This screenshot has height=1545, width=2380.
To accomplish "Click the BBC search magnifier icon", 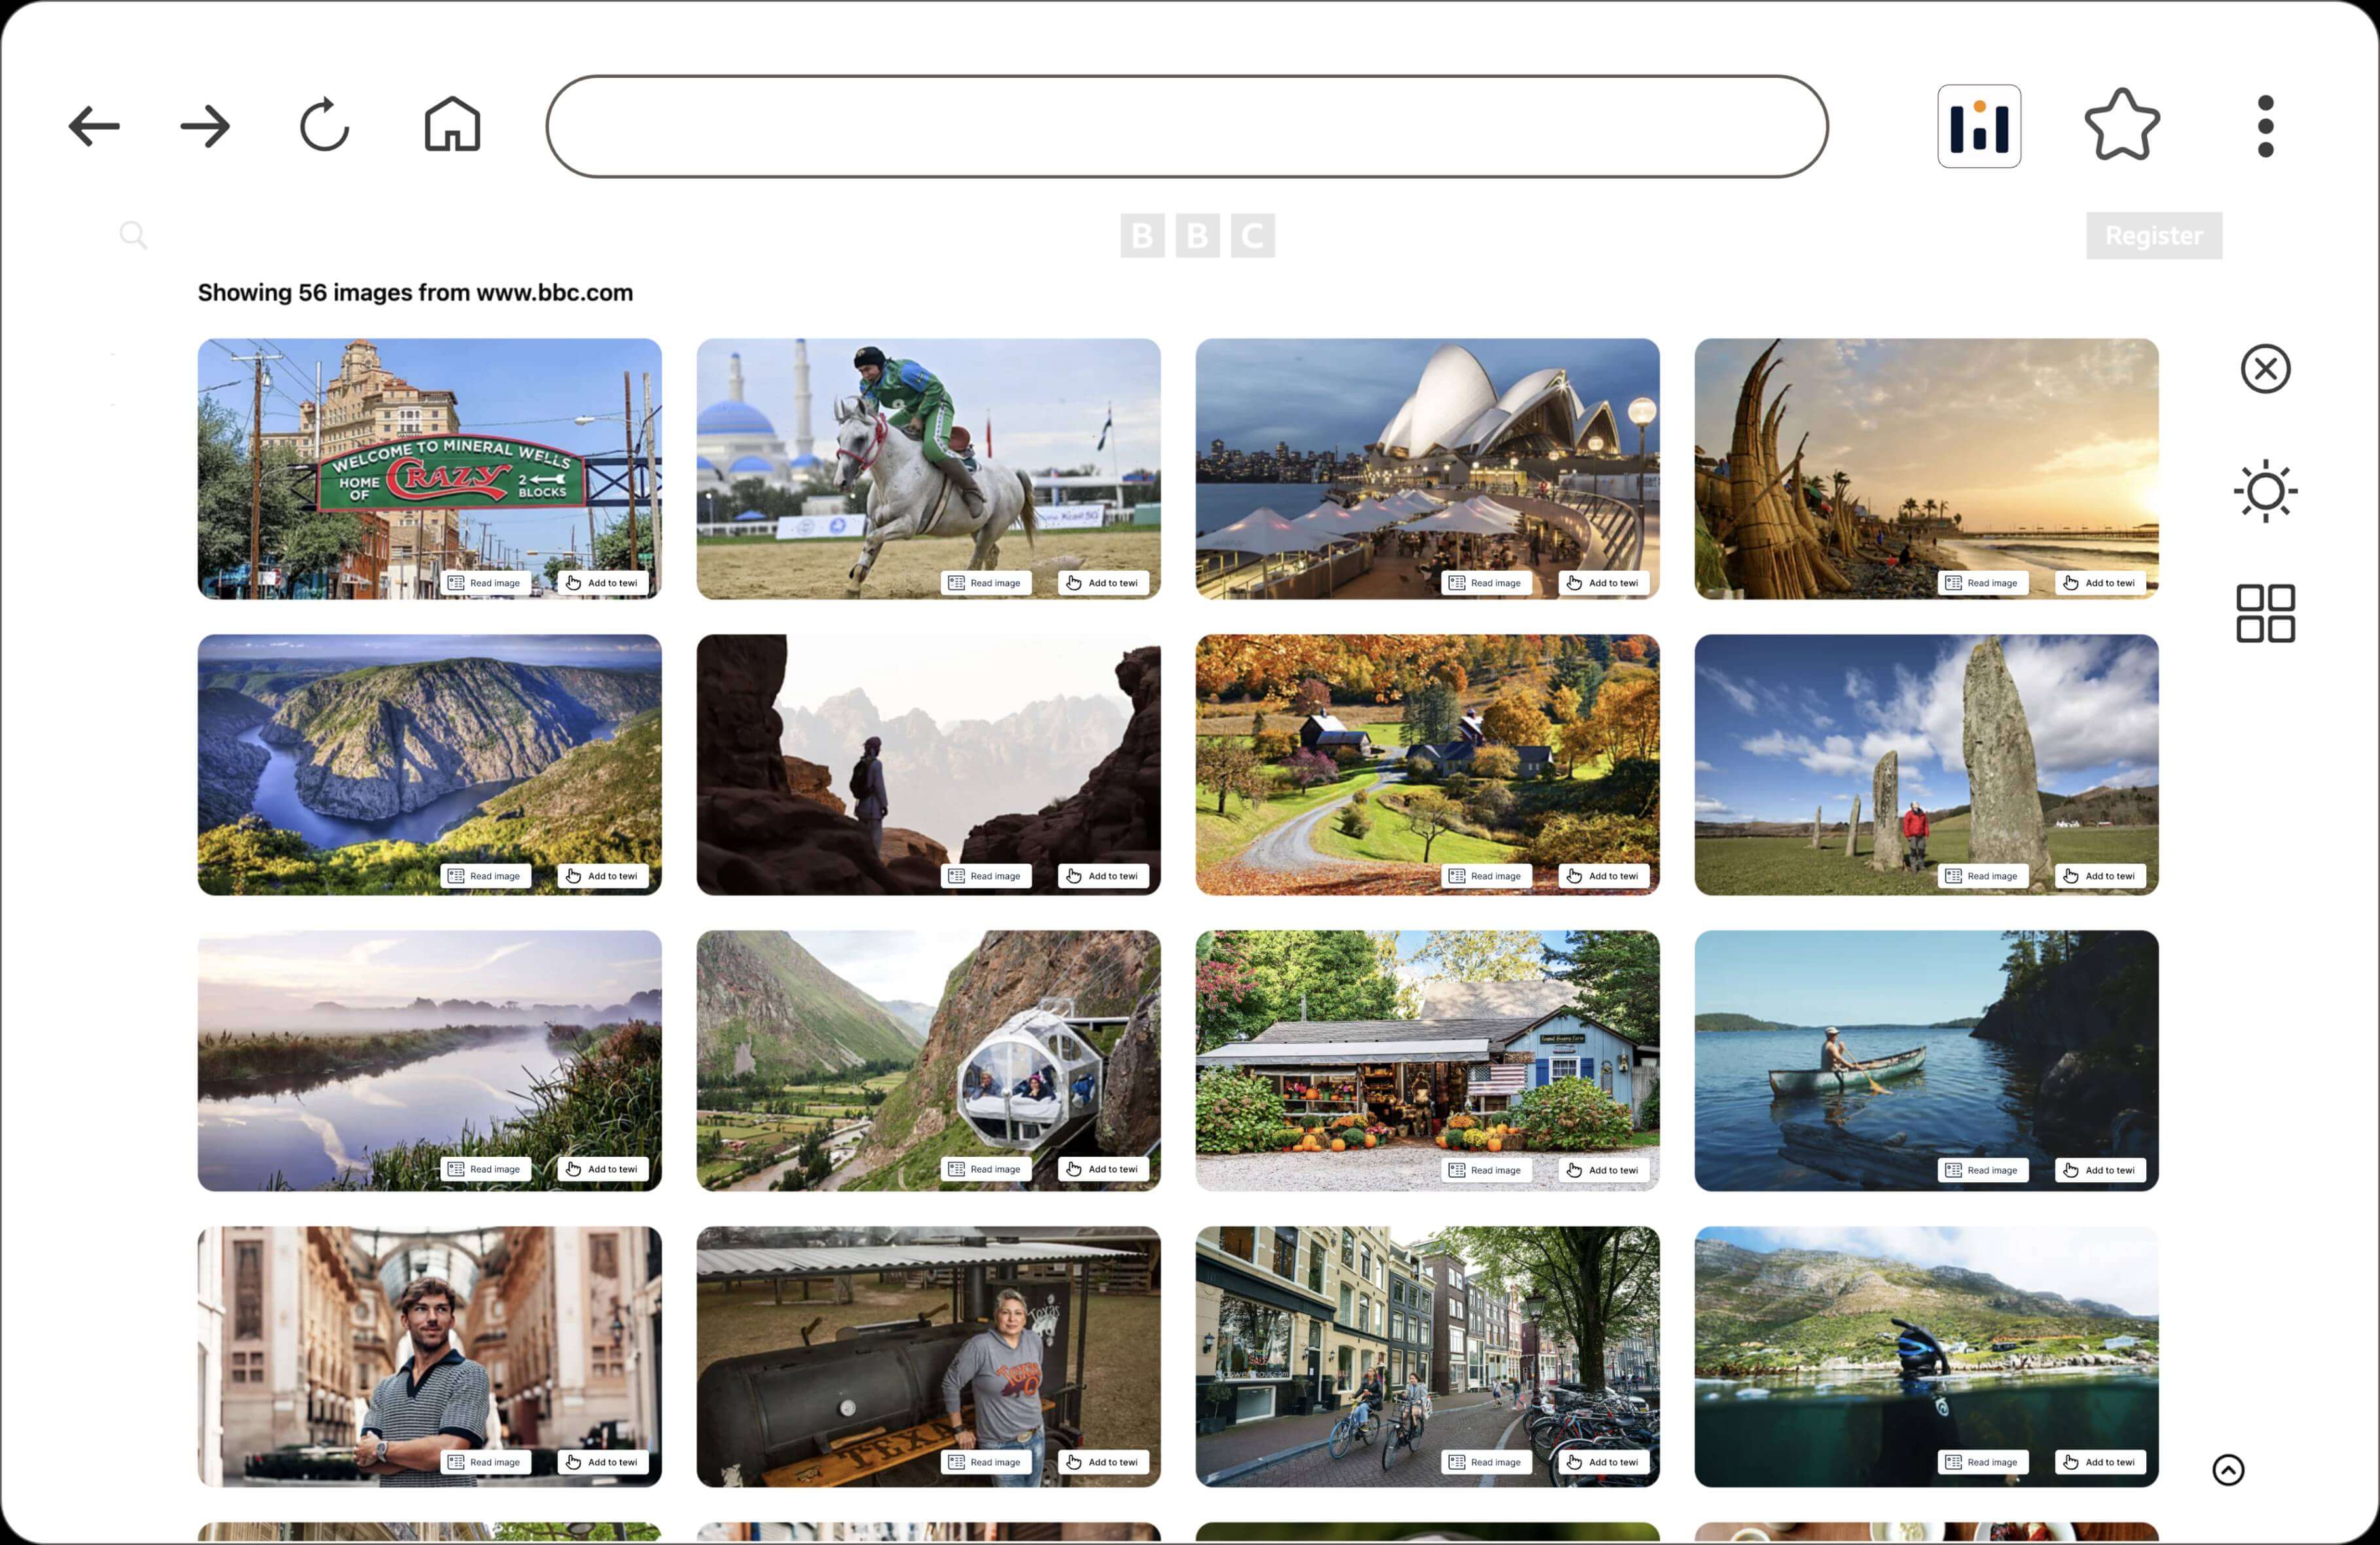I will tap(133, 235).
